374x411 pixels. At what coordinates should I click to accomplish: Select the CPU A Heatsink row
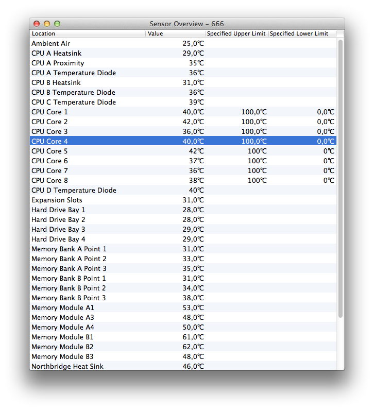(183, 53)
